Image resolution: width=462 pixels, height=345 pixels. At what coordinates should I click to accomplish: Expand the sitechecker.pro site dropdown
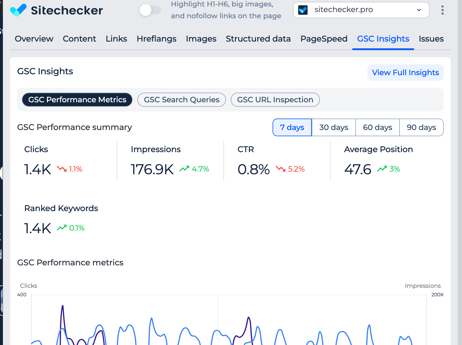[x=361, y=10]
